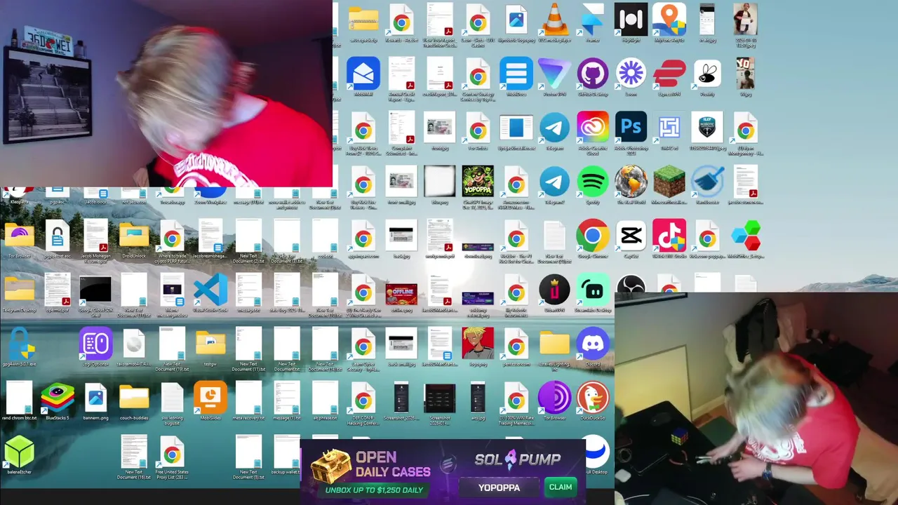898x505 pixels.
Task: Open Jacob Mohegan Resume pdf file
Action: click(x=95, y=236)
